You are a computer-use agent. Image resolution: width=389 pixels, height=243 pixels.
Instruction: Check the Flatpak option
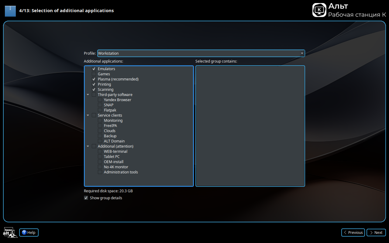tap(100, 110)
